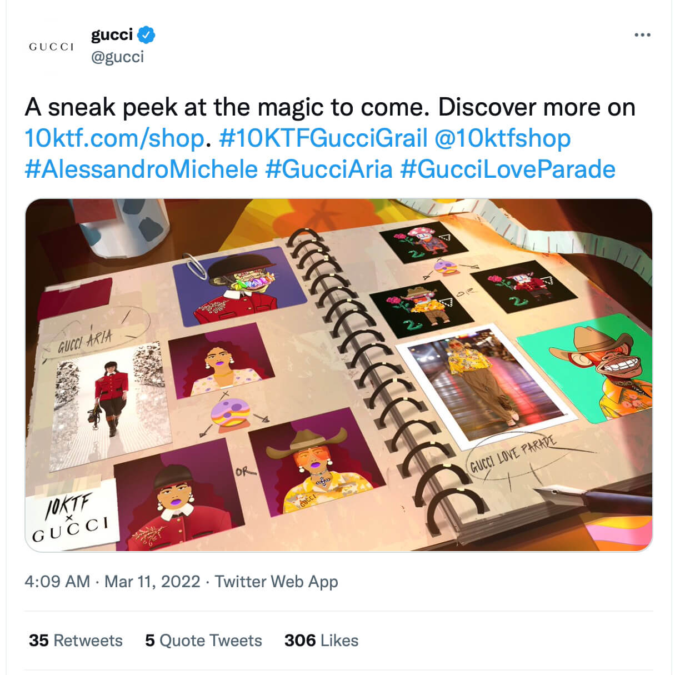675x675 pixels.
Task: View the 35 Retweets list
Action: pos(76,641)
